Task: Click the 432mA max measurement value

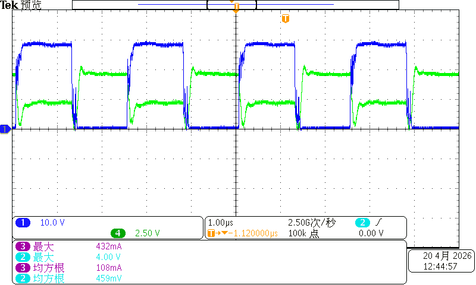Action: pyautogui.click(x=109, y=246)
